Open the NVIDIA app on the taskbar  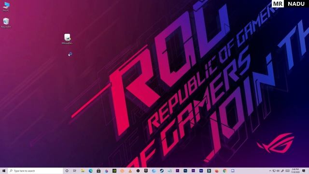pyautogui.click(x=114, y=171)
